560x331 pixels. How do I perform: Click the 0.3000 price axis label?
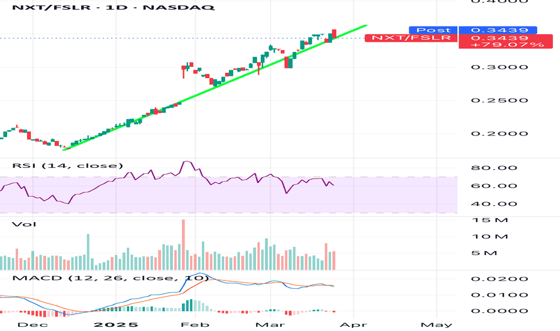[499, 67]
